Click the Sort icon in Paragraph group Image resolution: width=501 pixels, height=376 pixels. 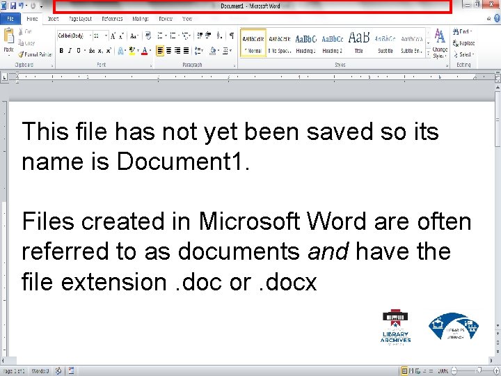click(219, 36)
